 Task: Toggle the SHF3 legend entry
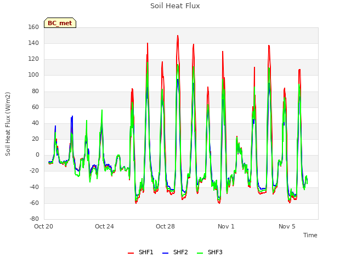[x=210, y=252]
